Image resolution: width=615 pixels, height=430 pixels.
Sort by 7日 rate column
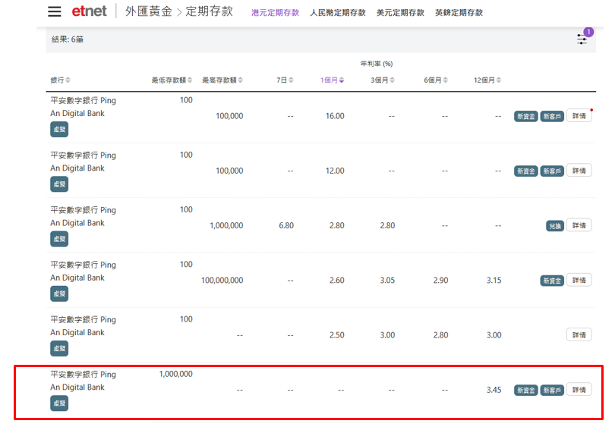point(285,80)
